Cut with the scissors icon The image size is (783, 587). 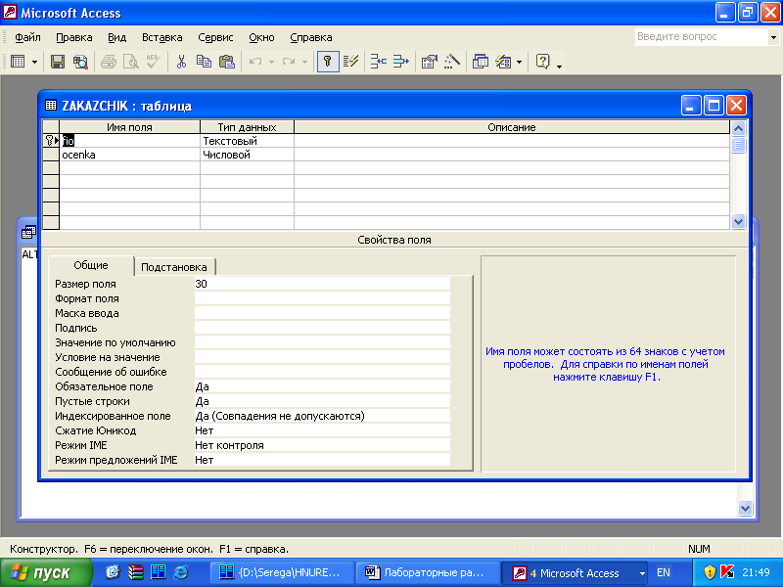pos(181,62)
